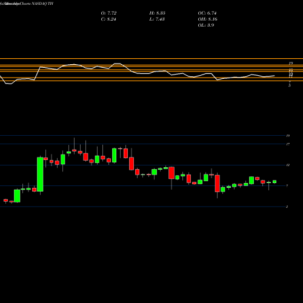303x303 pixels.
Task: Click the candlestick price axis label '12'
Action: coord(288,165)
